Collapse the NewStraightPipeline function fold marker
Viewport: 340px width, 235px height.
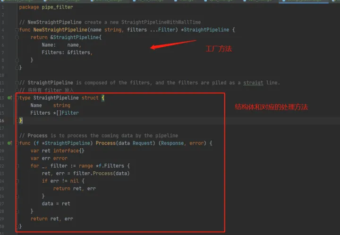click(x=17, y=30)
